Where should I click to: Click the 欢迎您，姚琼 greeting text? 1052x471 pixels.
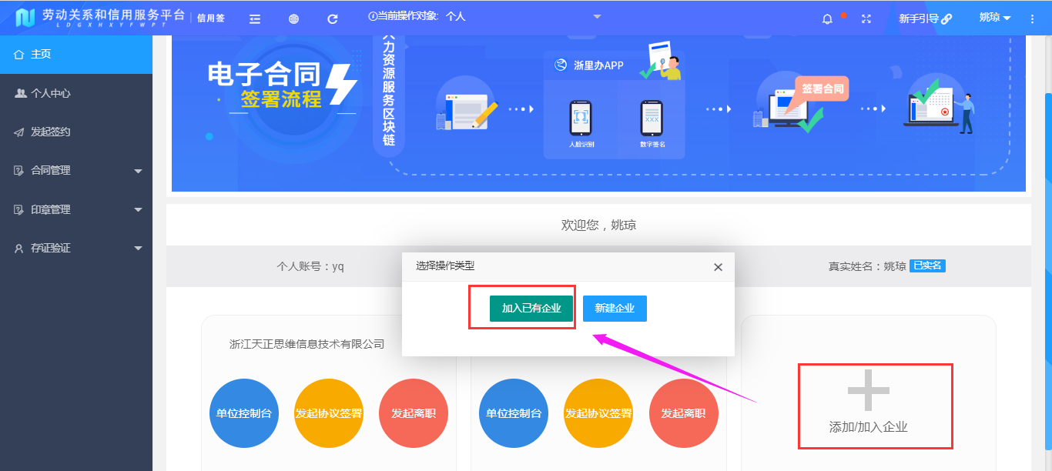click(x=598, y=225)
